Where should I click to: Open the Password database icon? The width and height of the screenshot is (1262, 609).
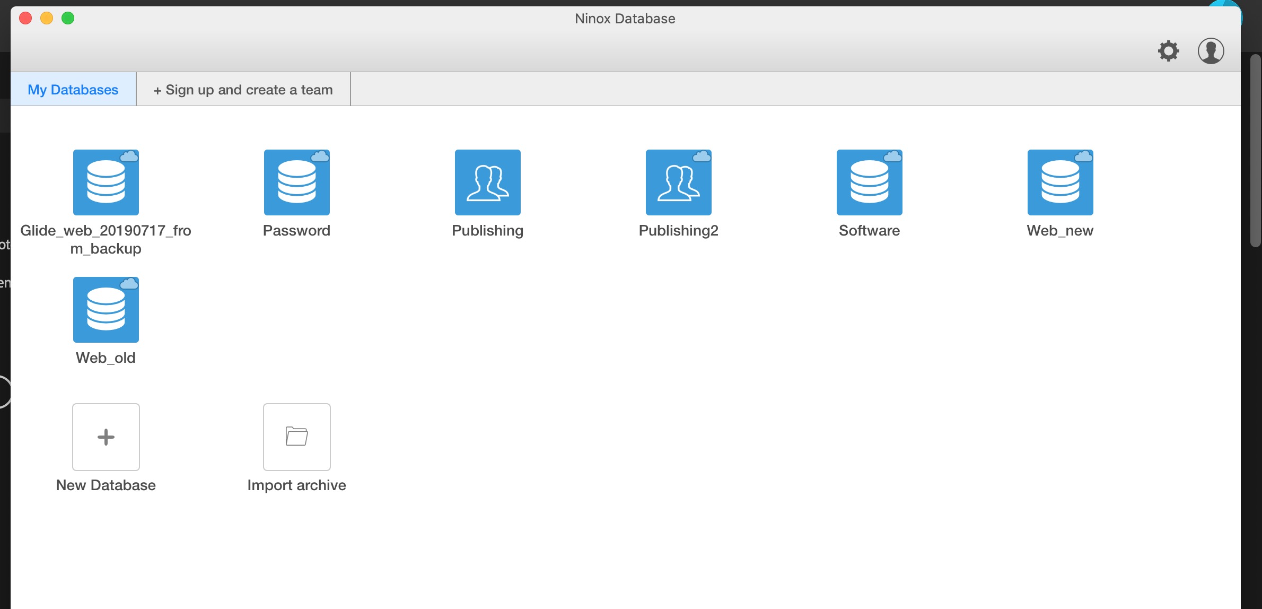click(297, 182)
